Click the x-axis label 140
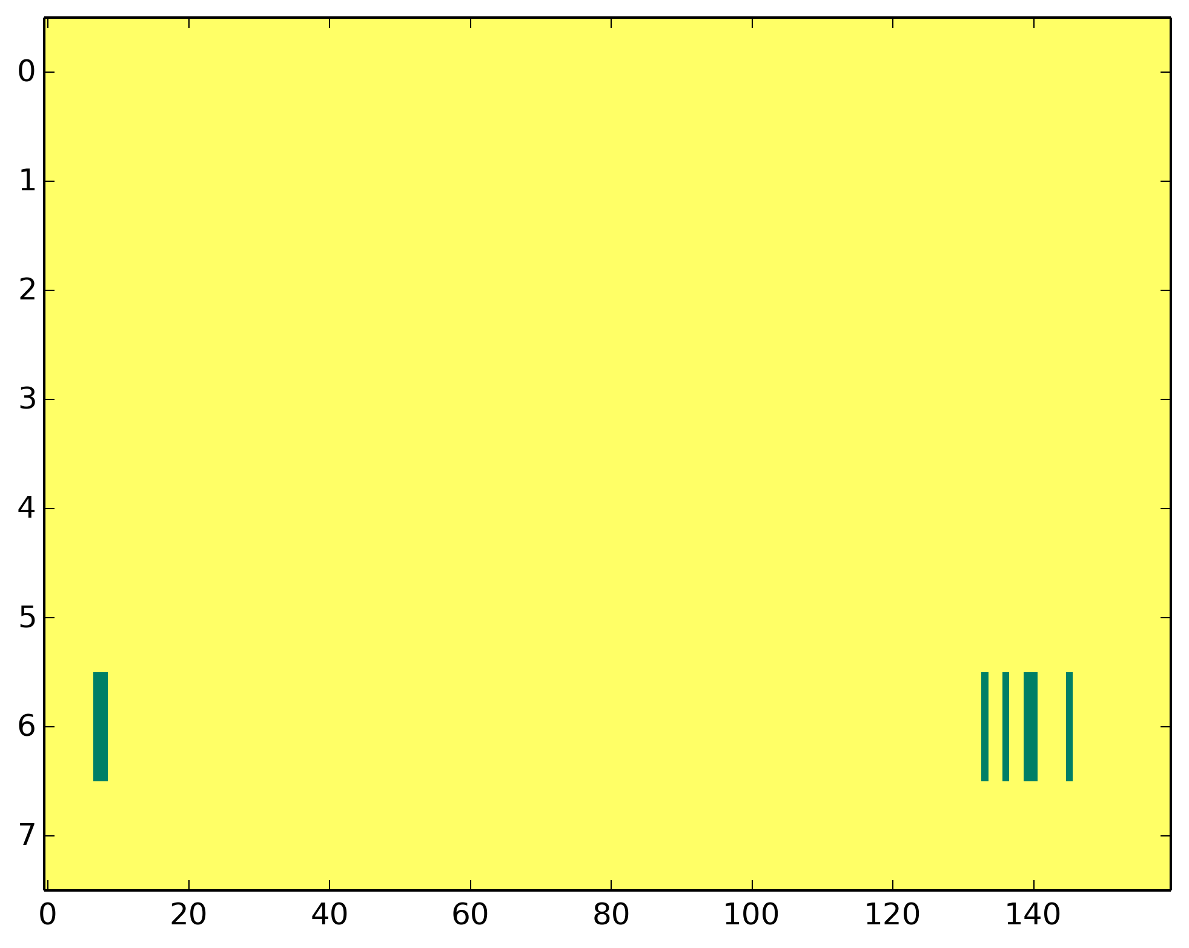The width and height of the screenshot is (1189, 948). [1033, 915]
